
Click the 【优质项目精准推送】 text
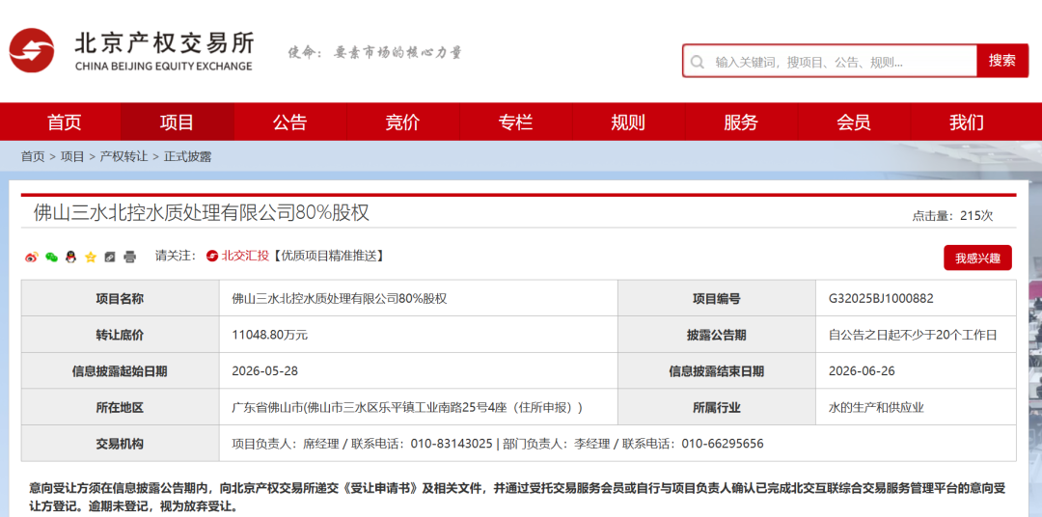pos(327,256)
